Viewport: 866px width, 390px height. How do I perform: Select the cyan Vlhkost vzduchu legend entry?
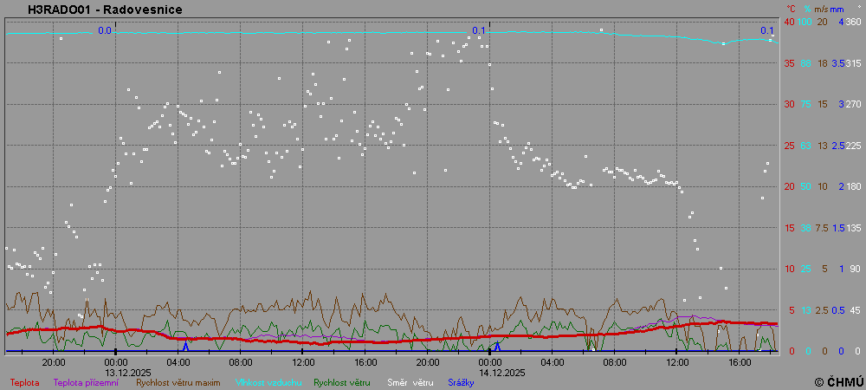tap(264, 381)
